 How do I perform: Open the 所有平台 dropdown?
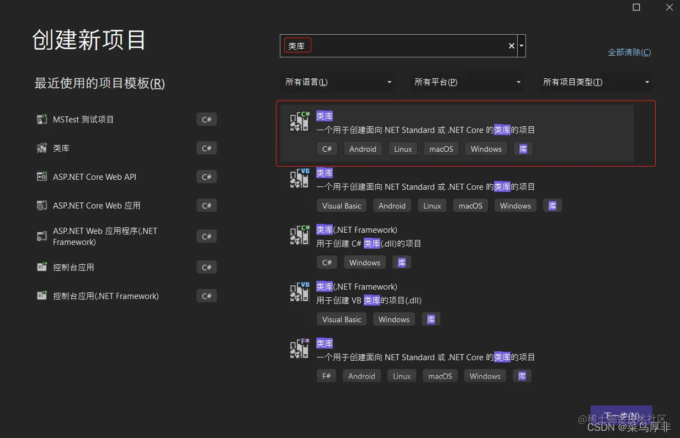[x=465, y=82]
